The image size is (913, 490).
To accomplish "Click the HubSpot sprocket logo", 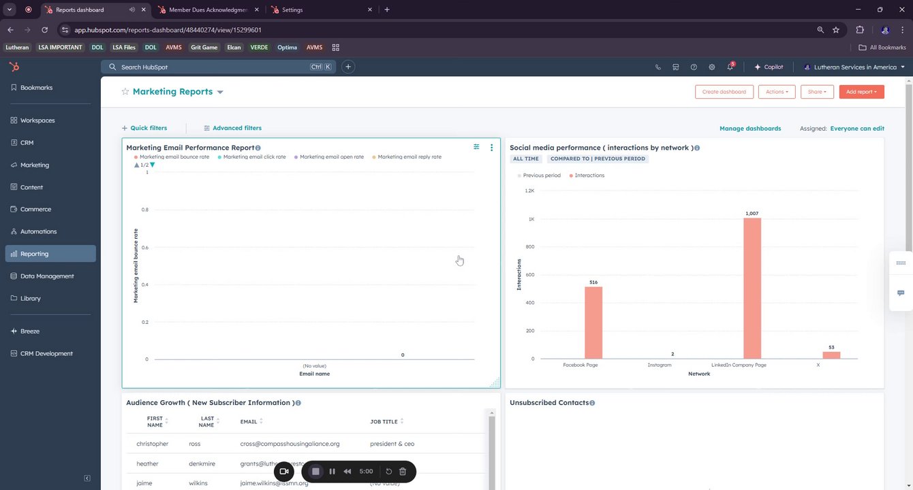I will point(14,67).
